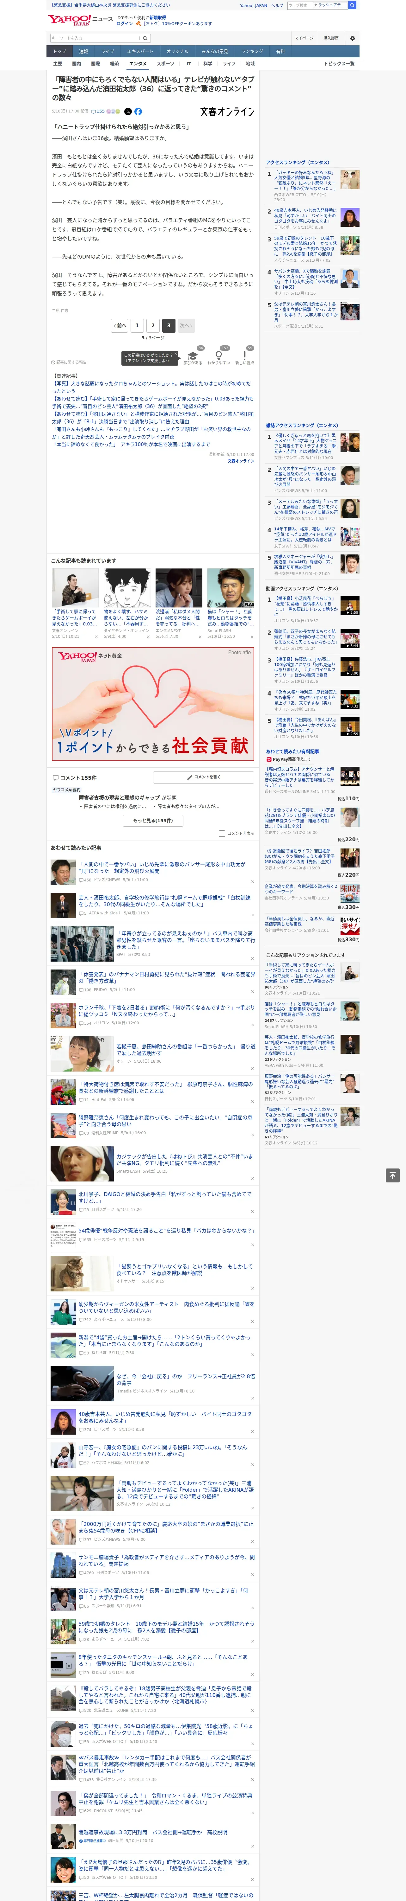Screen dimensions: 406x1901
Task: Open the ホラン千秋 article link
Action: [167, 1010]
